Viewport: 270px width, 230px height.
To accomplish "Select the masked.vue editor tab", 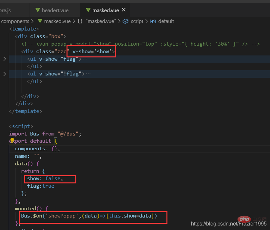I will tap(105, 10).
